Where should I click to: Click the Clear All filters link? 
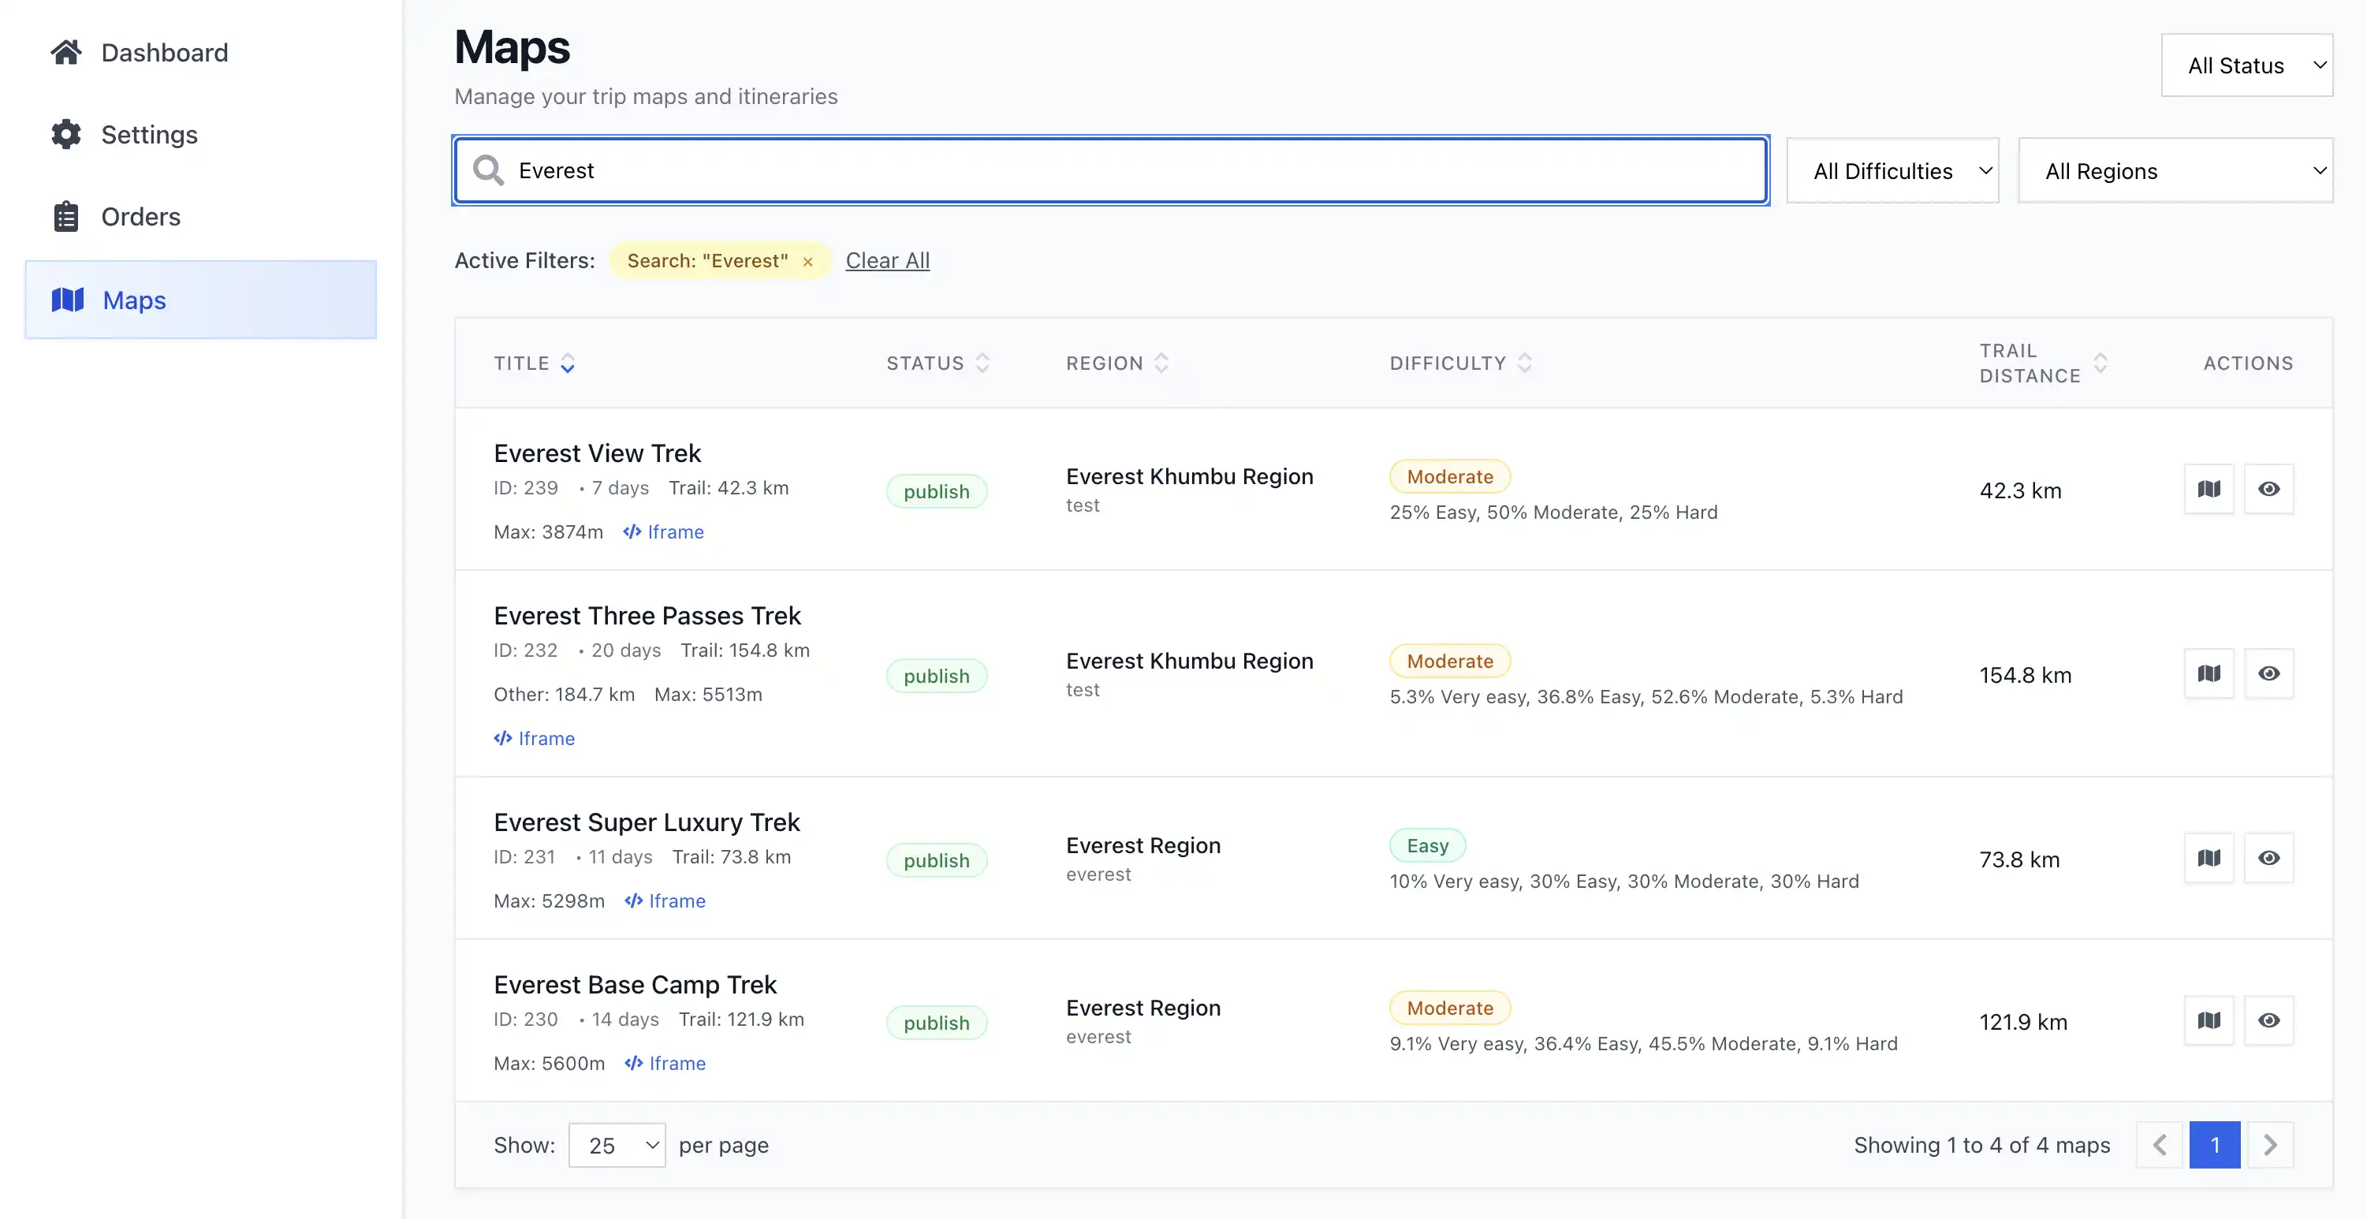pos(887,261)
